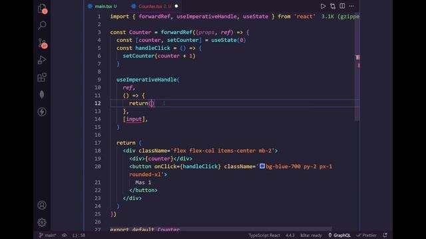This screenshot has height=239, width=426.
Task: Open More Actions ellipsis menu
Action: tap(351, 6)
